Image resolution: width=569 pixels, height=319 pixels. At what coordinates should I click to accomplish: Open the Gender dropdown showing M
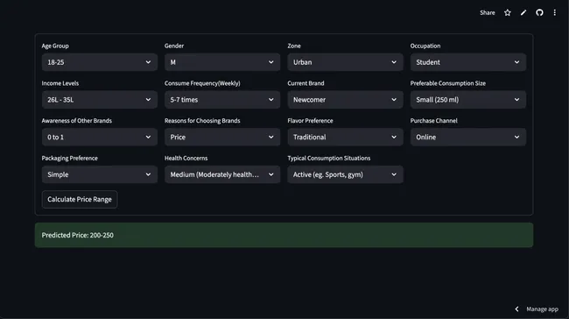click(222, 62)
